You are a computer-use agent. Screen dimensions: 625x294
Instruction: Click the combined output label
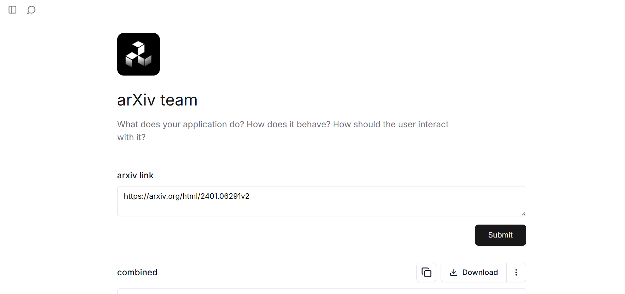(x=137, y=272)
